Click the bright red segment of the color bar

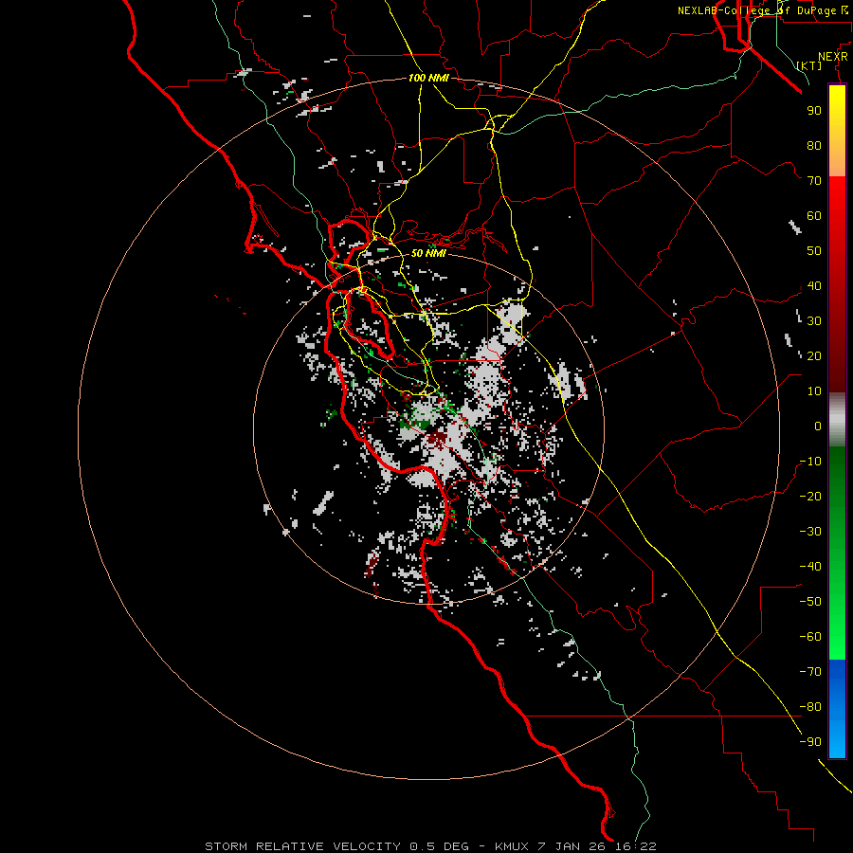click(x=837, y=284)
